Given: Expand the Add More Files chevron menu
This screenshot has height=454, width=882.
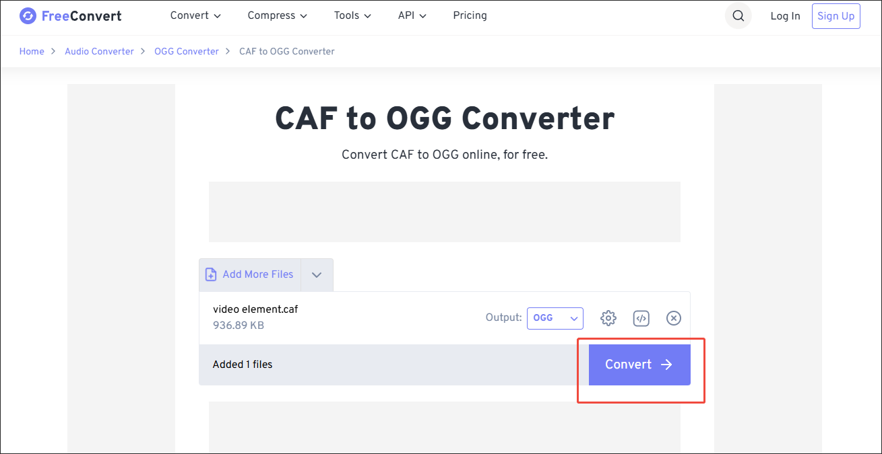Looking at the screenshot, I should pos(316,274).
